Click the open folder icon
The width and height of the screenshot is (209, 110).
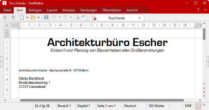pos(33,17)
